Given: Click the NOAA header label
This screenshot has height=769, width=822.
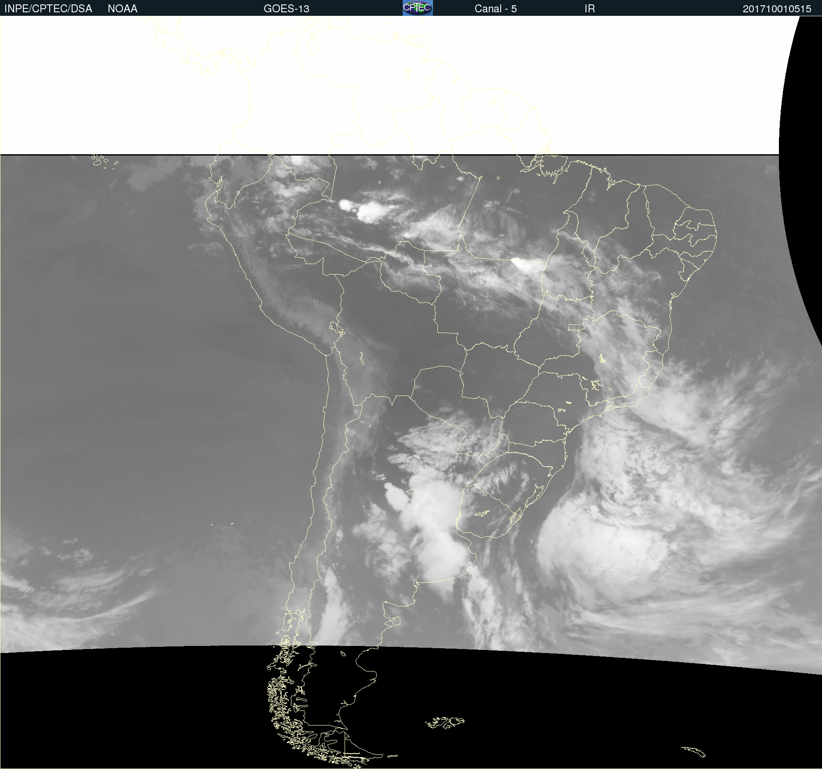Looking at the screenshot, I should tap(123, 9).
